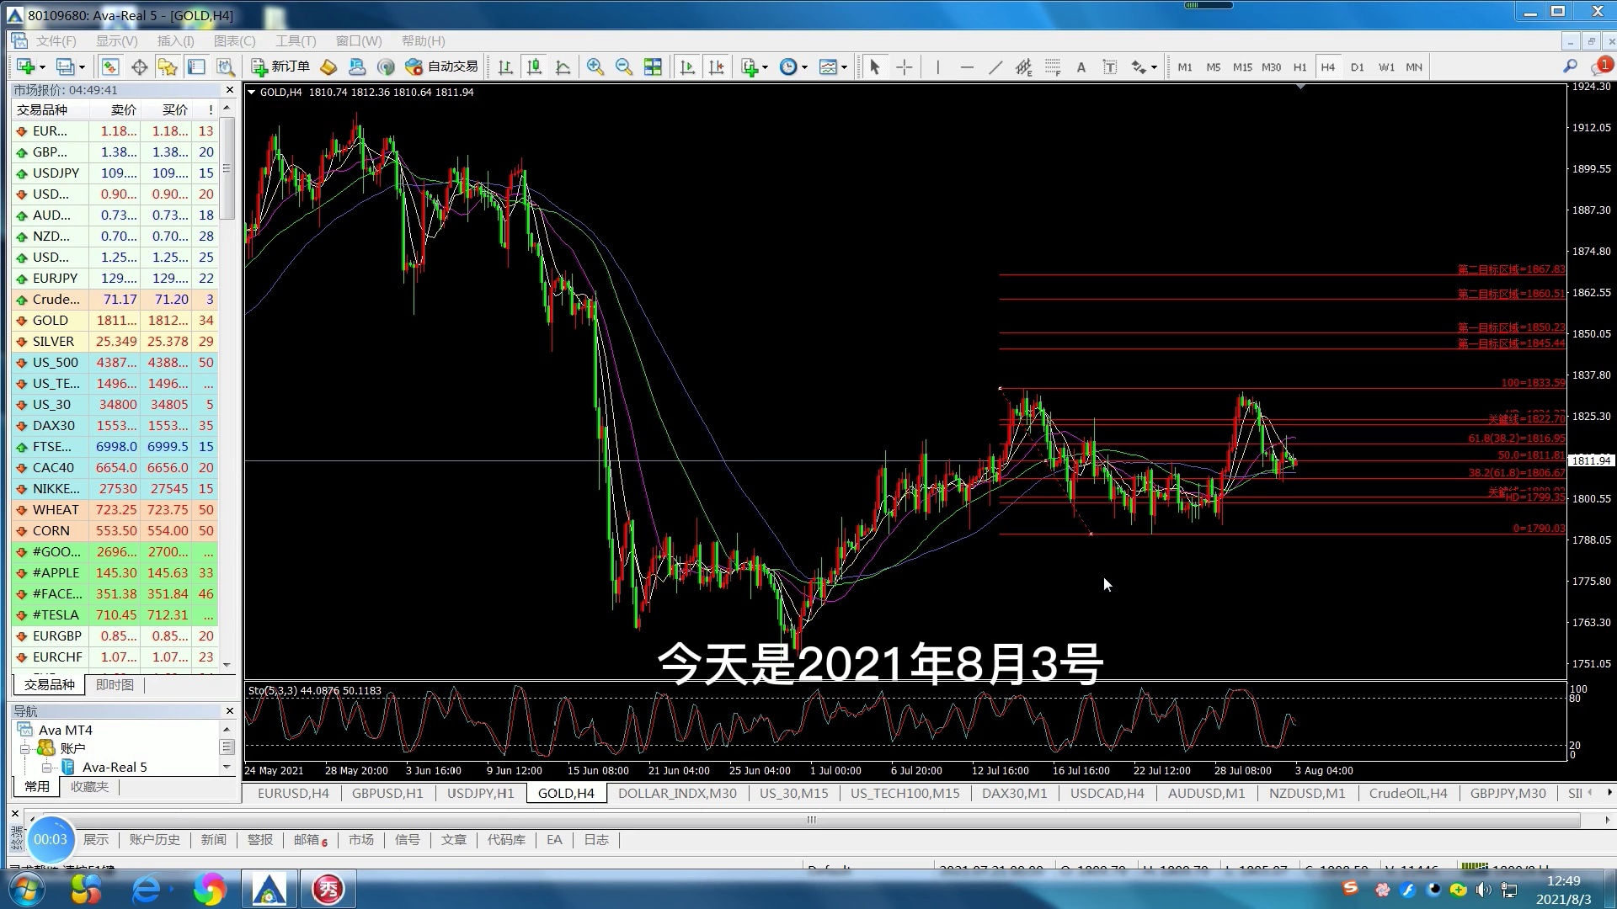
Task: Select the crosshair cursor tool
Action: pyautogui.click(x=905, y=67)
